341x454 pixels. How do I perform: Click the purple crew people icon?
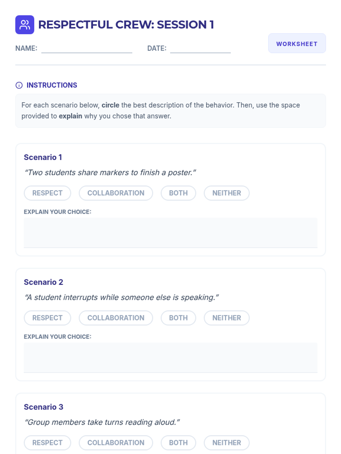tap(25, 25)
